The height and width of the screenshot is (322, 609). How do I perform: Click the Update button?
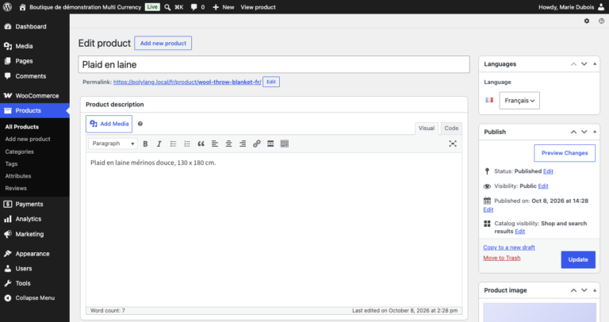pyautogui.click(x=578, y=259)
